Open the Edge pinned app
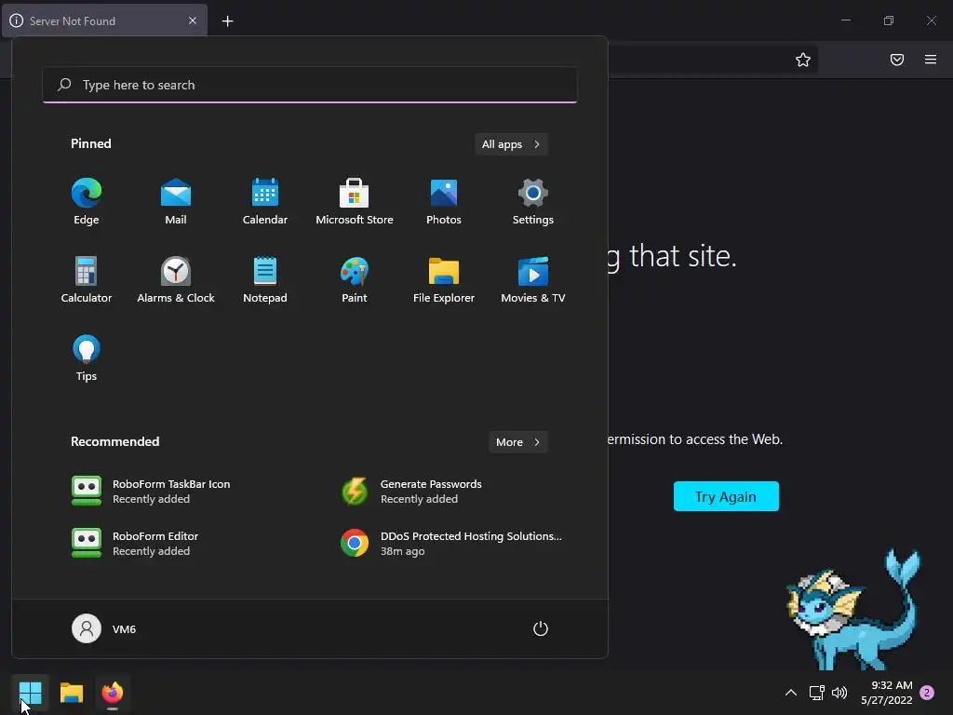Image resolution: width=953 pixels, height=715 pixels. pyautogui.click(x=87, y=201)
